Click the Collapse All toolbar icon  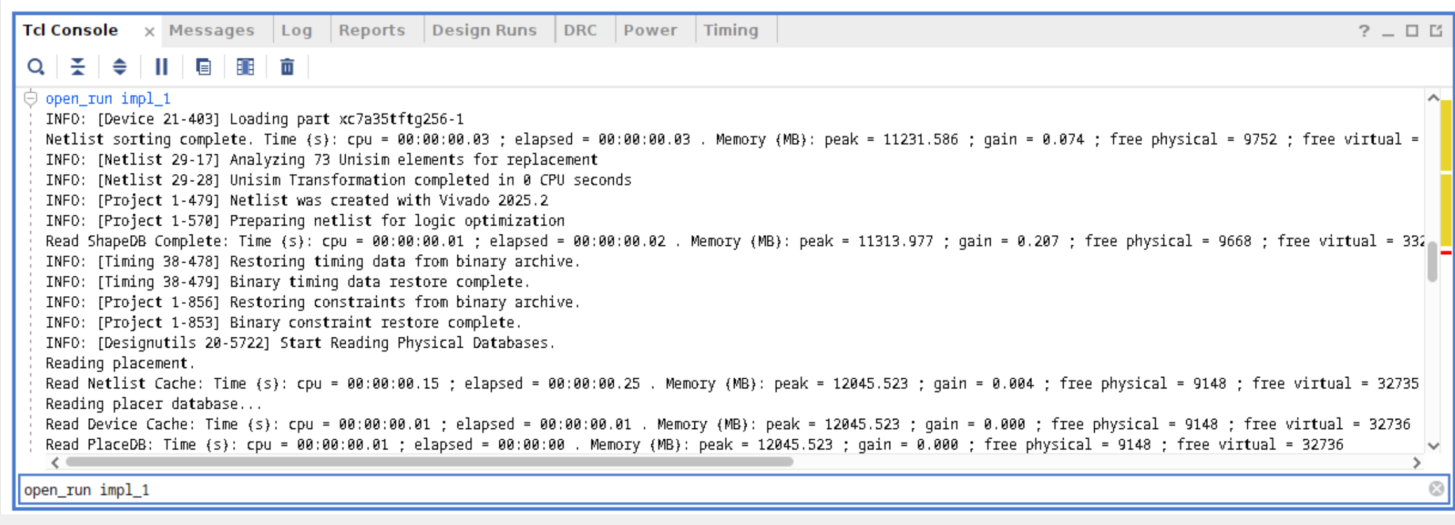(x=78, y=67)
